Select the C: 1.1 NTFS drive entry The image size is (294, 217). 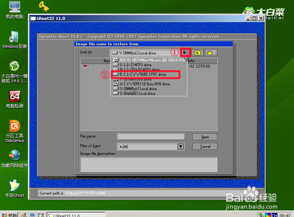[149, 65]
